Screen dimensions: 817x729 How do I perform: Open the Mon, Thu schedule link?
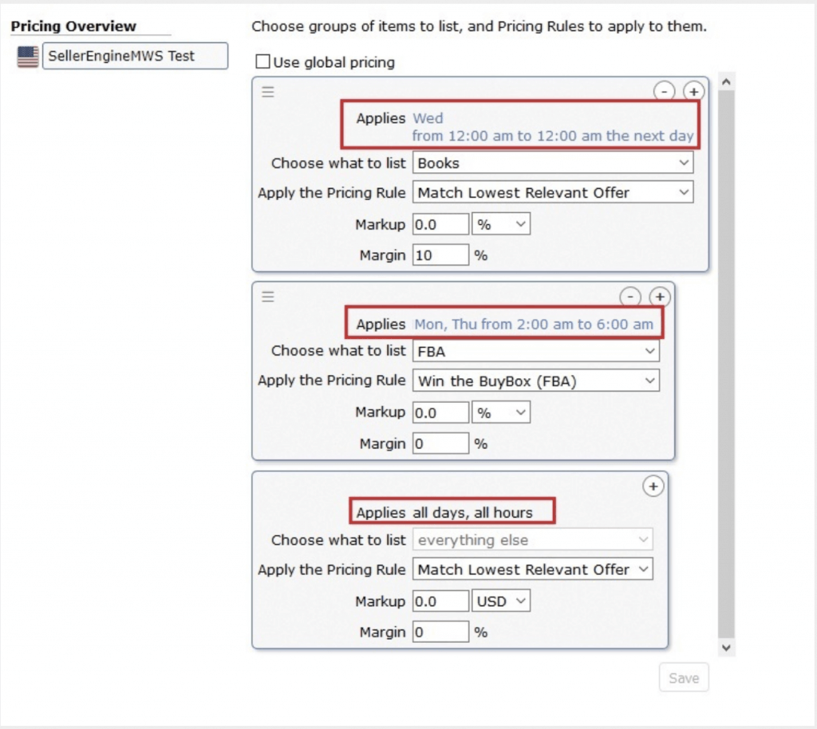coord(534,325)
